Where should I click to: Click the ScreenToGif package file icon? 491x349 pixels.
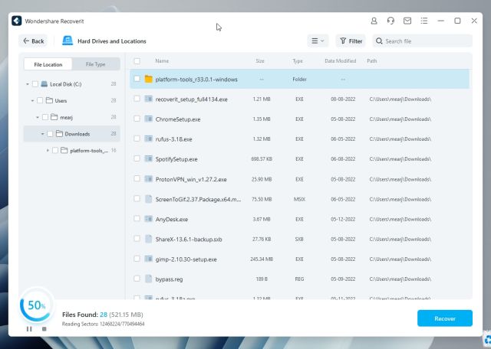[148, 199]
